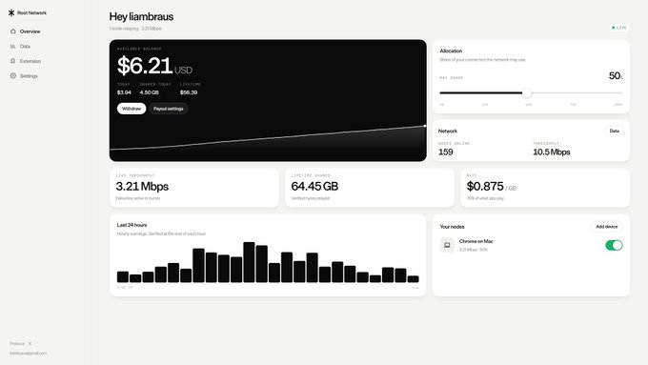Click the account email at the sidebar bottom
Image resolution: width=648 pixels, height=365 pixels.
click(x=28, y=353)
